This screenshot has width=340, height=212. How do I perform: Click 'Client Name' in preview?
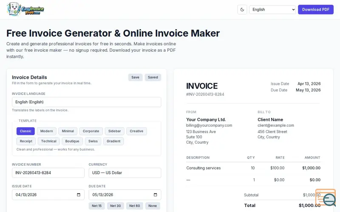pyautogui.click(x=270, y=120)
